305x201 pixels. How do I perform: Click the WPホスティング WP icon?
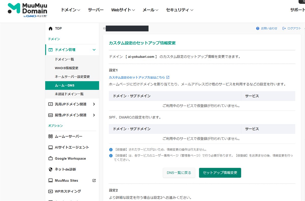(50, 191)
